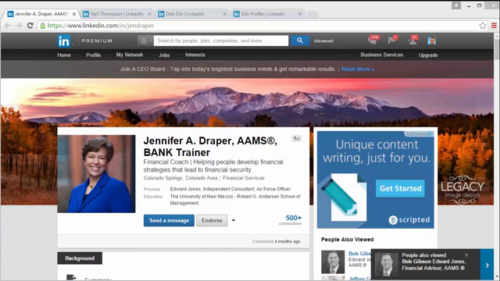
Task: Expand the search category dropdown
Action: click(x=145, y=41)
